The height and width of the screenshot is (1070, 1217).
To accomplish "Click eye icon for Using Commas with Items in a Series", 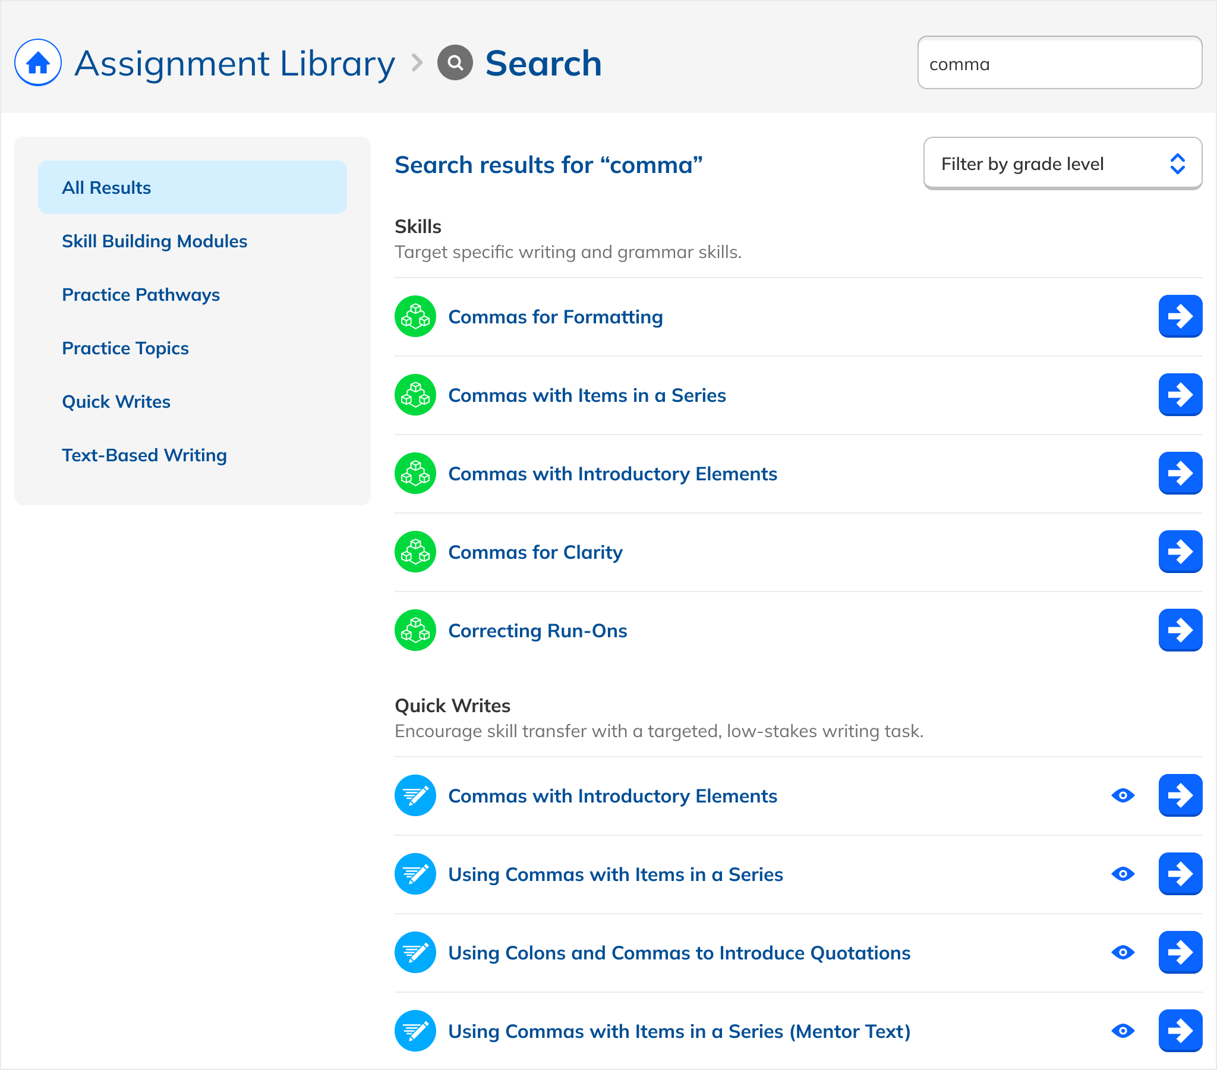I will [1123, 874].
